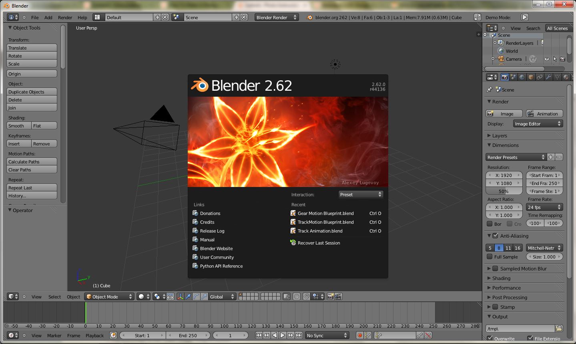Click the Translate button in Object Tools
Viewport: 576px width, 344px height.
[32, 48]
